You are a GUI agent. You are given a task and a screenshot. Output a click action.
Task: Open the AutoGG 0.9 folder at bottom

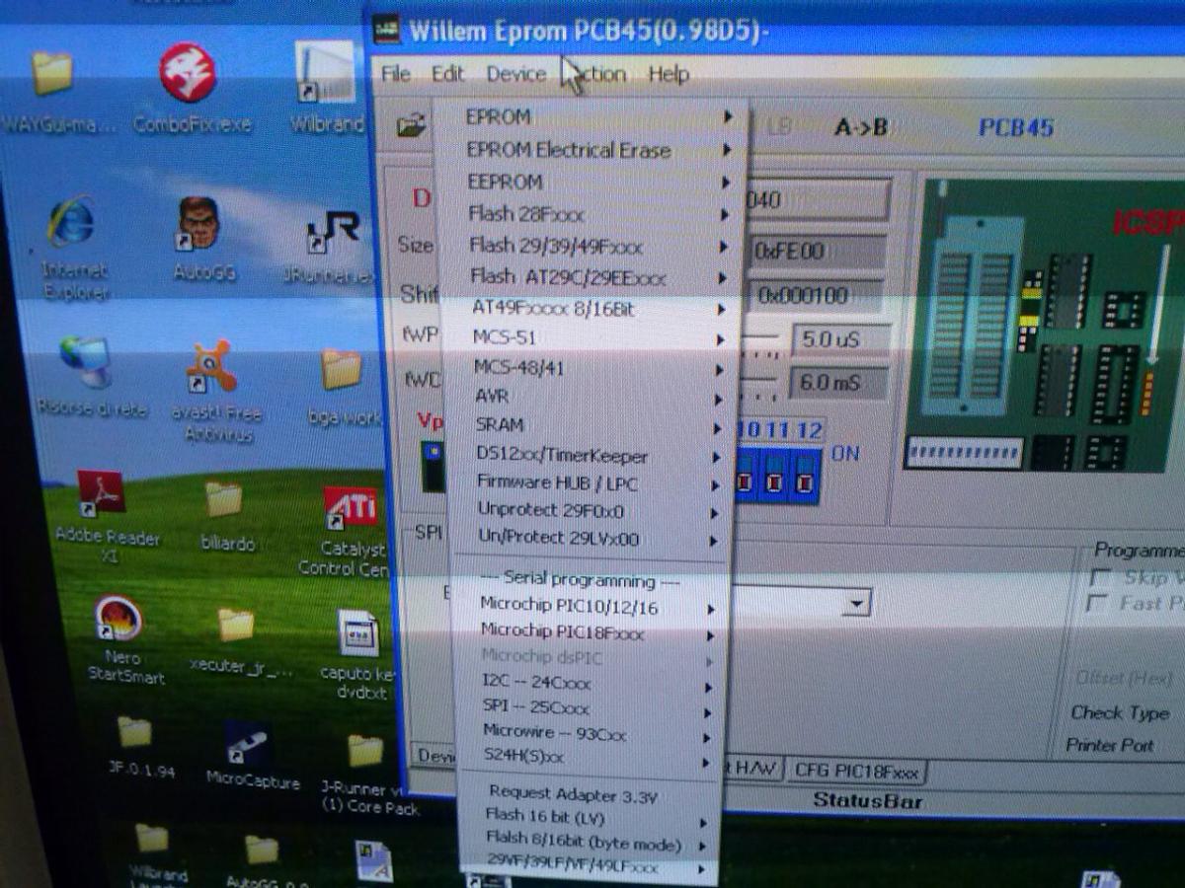tap(263, 860)
